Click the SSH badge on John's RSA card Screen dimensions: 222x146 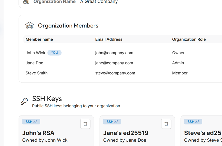pyautogui.click(x=31, y=122)
